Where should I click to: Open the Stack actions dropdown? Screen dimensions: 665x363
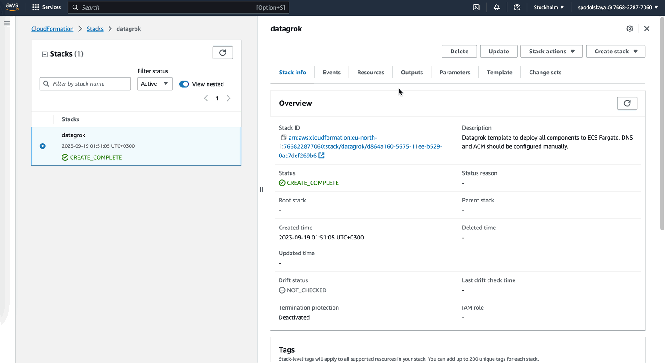(551, 51)
